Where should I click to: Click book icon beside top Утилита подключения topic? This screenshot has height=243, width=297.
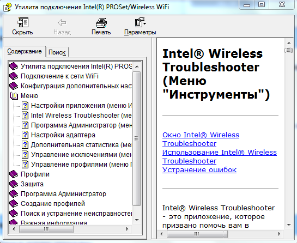(14, 66)
